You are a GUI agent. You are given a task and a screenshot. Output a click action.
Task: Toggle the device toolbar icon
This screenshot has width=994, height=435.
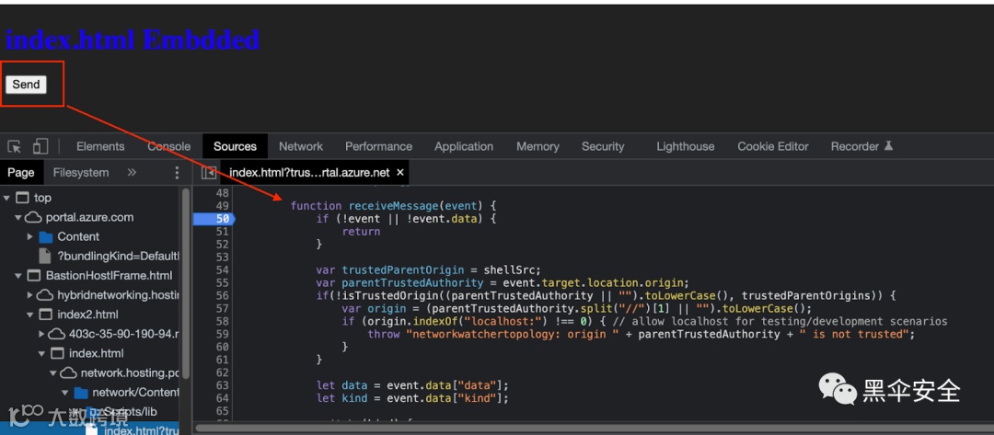pyautogui.click(x=40, y=147)
